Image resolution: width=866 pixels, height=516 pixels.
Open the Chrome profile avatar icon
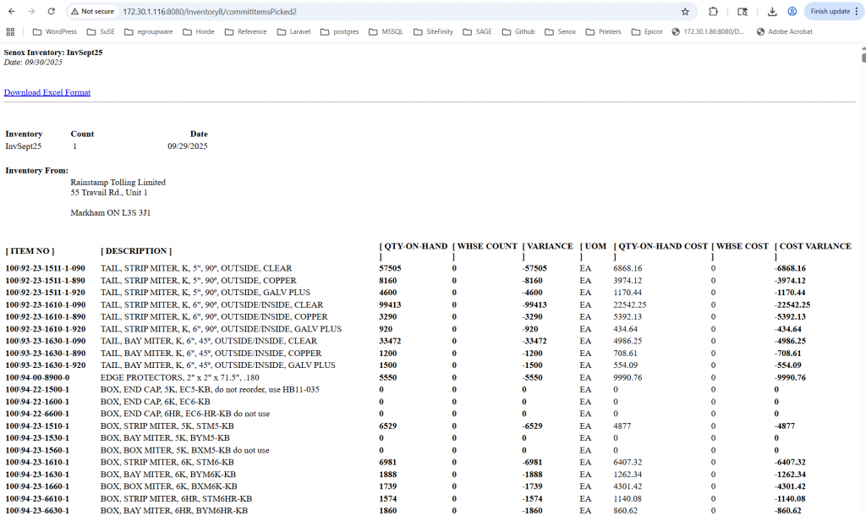pyautogui.click(x=792, y=12)
